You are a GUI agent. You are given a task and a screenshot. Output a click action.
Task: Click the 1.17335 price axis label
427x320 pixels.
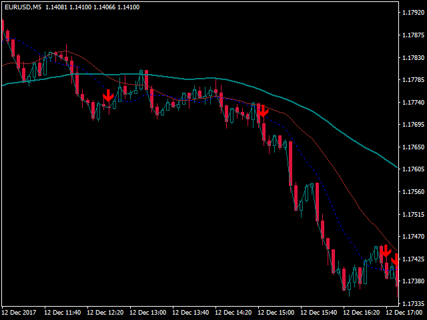414,304
